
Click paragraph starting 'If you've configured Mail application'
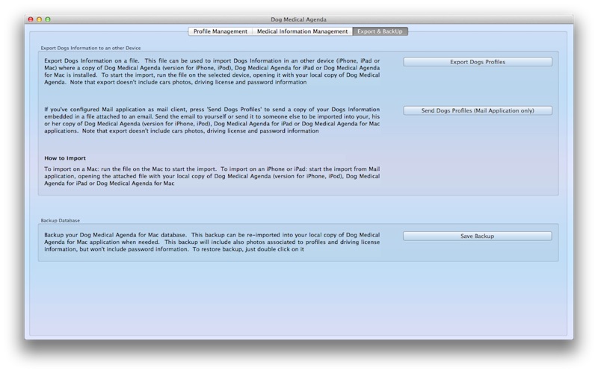212,120
